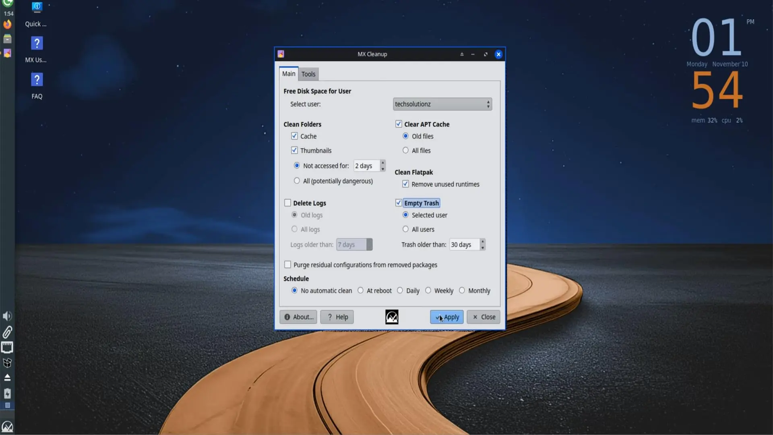Open Firefox from the panel
773x435 pixels.
click(x=7, y=24)
